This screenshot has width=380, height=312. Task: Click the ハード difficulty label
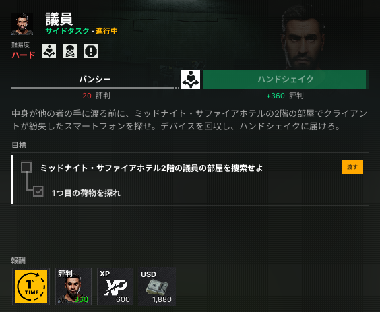(x=24, y=55)
